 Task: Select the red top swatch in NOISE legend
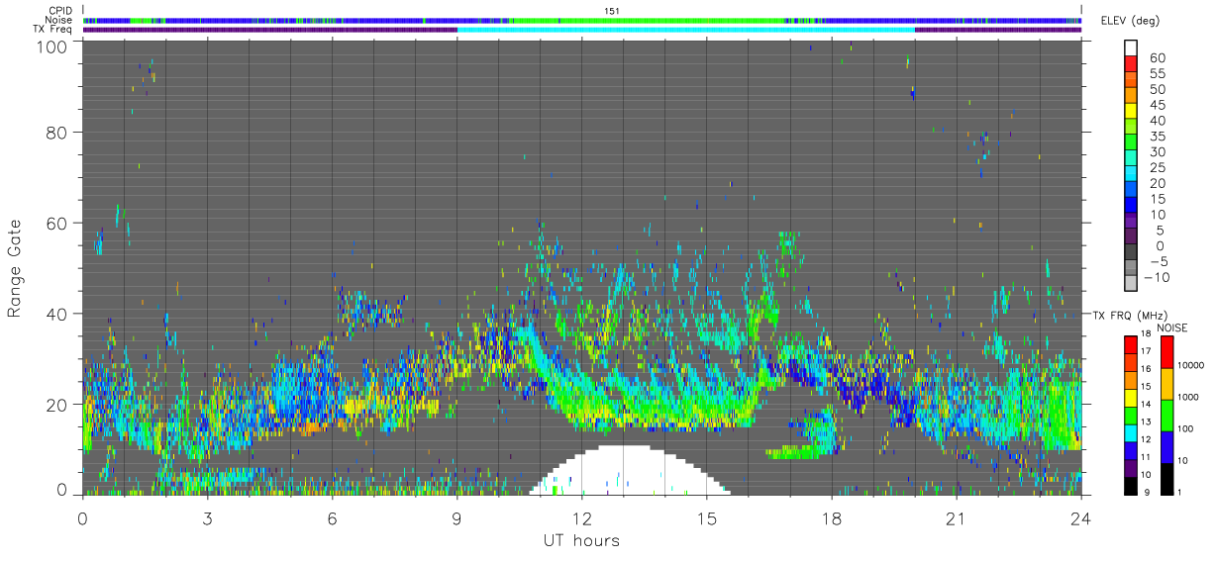coord(1167,352)
